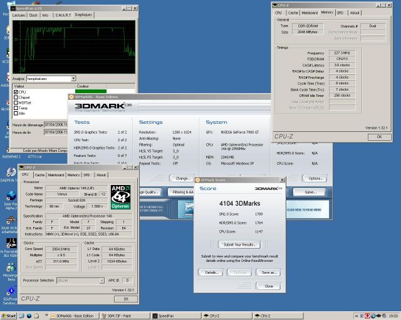401x320 pixels.
Task: Switch to SPD tab in lower CPU-Z
Action: point(86,175)
